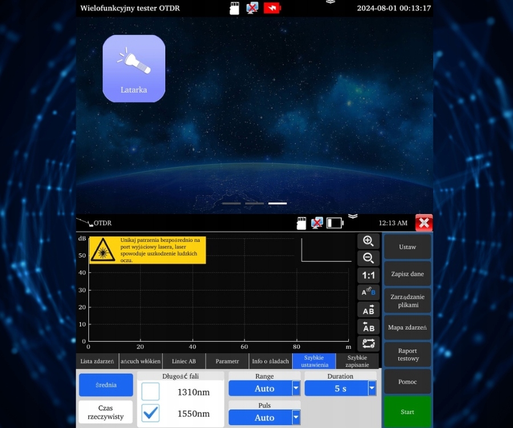Move AB markers right
The height and width of the screenshot is (428, 513).
pyautogui.click(x=368, y=309)
